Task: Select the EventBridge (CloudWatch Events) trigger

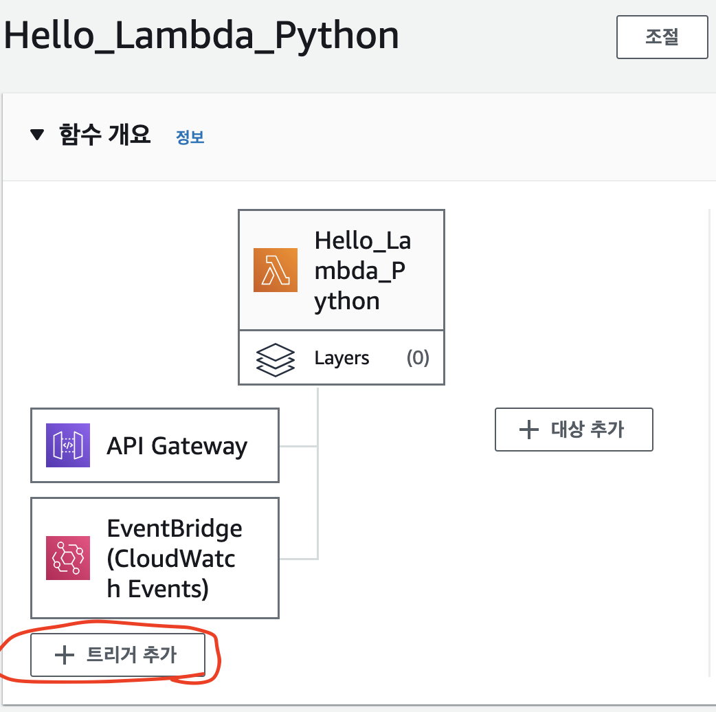Action: (155, 558)
